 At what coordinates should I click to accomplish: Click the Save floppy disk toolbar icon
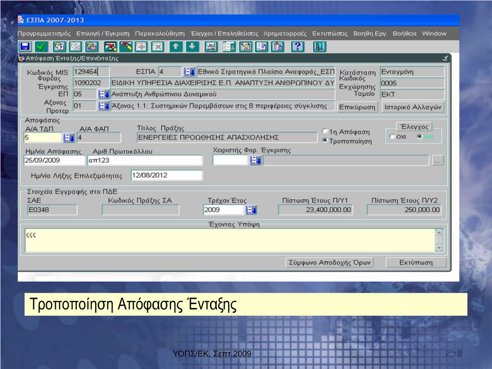tap(25, 47)
